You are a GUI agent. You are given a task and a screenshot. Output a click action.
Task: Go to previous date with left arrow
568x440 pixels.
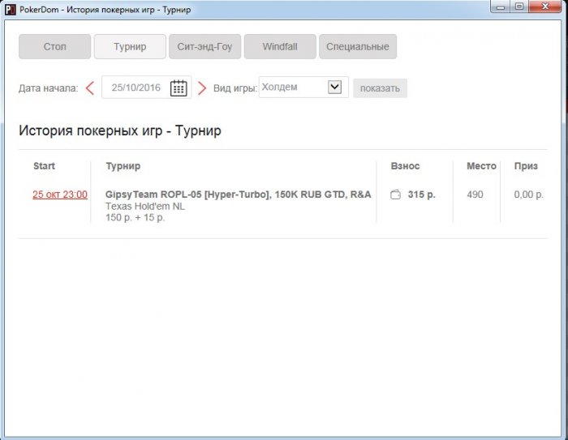coord(90,88)
